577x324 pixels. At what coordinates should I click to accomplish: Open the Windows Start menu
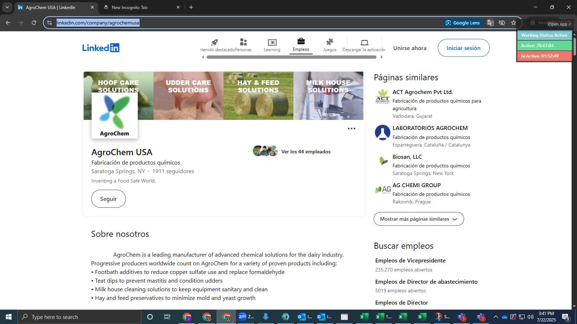(x=9, y=317)
